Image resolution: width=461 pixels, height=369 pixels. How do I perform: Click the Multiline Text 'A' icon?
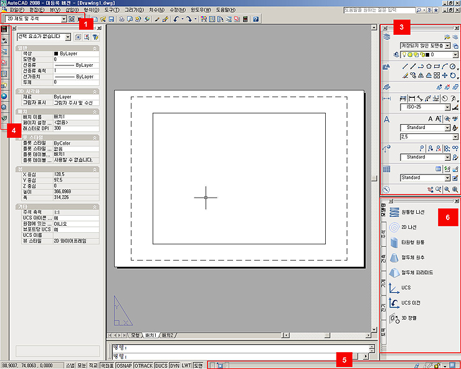430,119
